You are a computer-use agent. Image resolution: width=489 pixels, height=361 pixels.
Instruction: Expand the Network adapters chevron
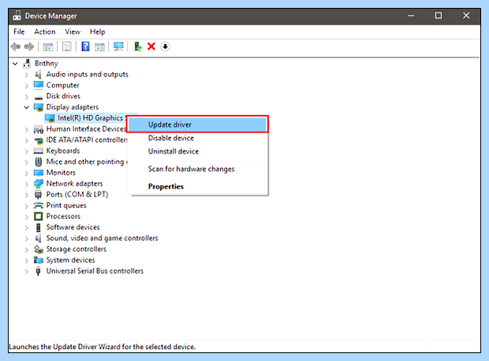(27, 184)
